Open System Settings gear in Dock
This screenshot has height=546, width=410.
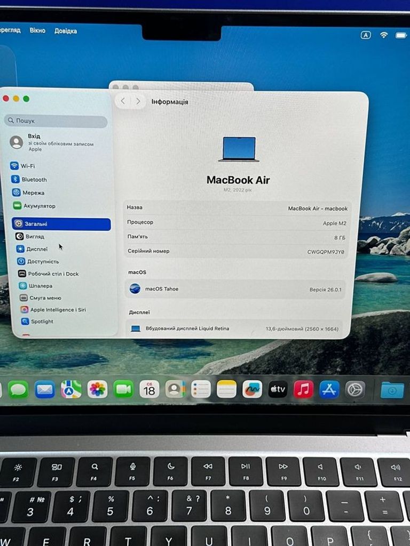355,389
